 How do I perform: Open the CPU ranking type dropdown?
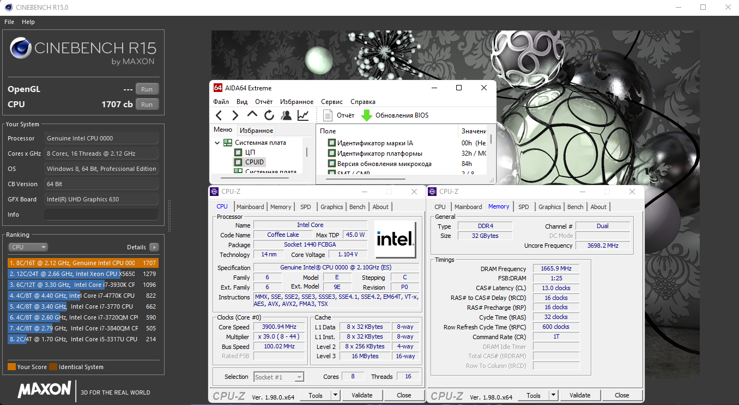pyautogui.click(x=28, y=247)
